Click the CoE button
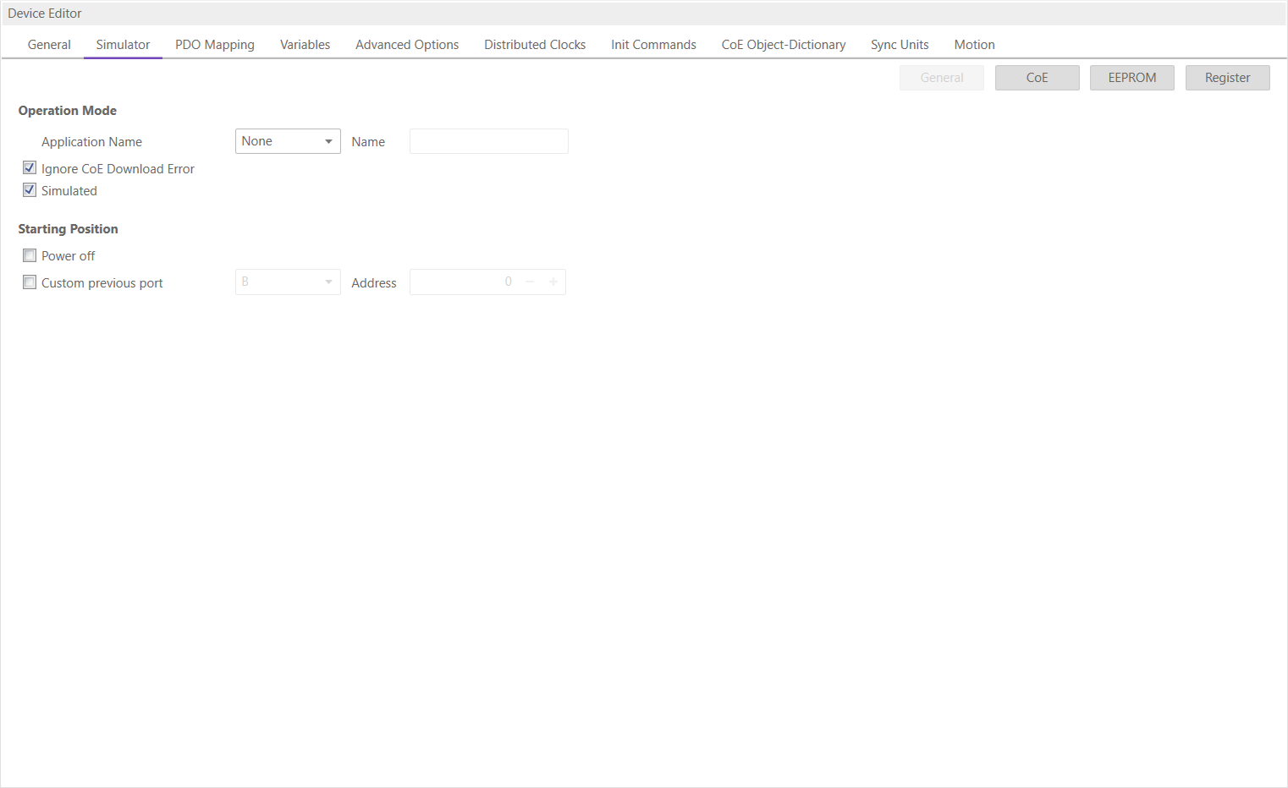This screenshot has height=788, width=1288. coord(1037,78)
